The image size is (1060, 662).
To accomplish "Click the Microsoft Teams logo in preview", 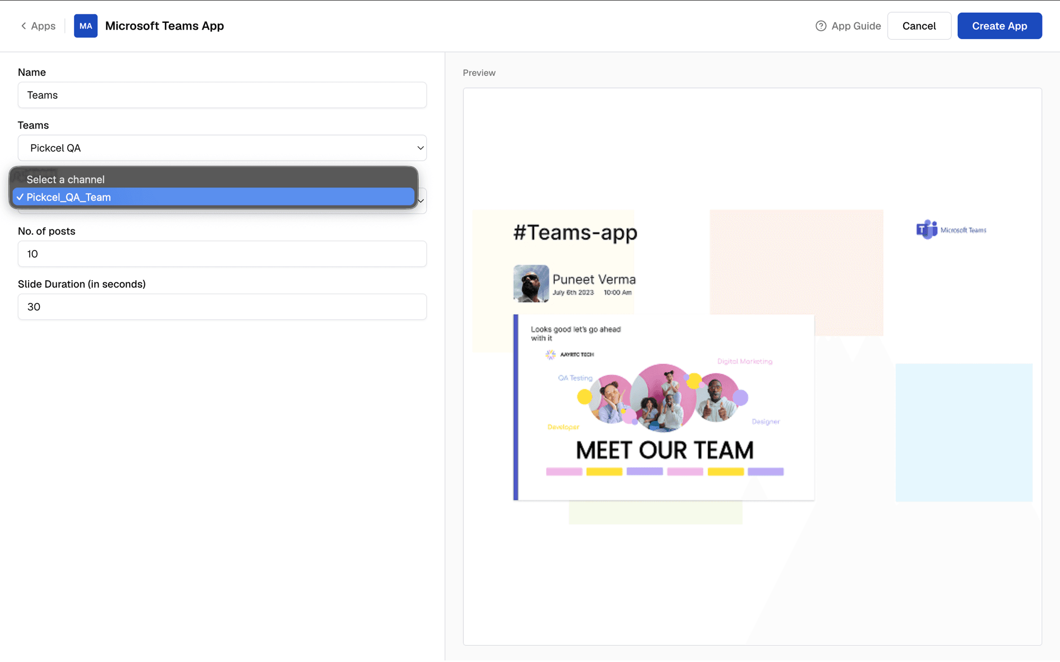I will pos(951,230).
